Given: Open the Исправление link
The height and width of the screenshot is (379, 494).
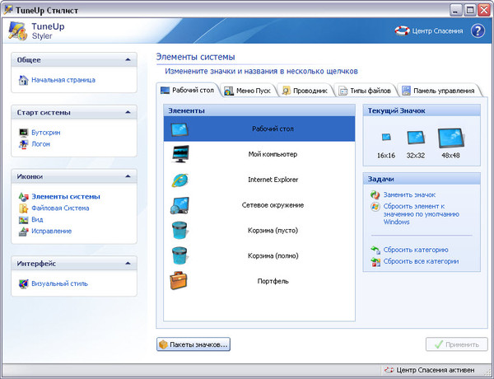Looking at the screenshot, I should tap(52, 232).
